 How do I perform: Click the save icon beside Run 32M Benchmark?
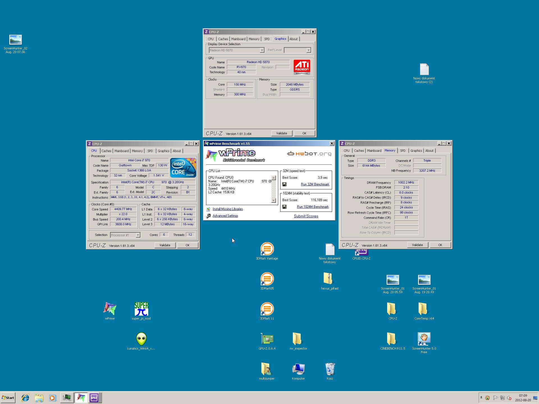click(x=284, y=184)
